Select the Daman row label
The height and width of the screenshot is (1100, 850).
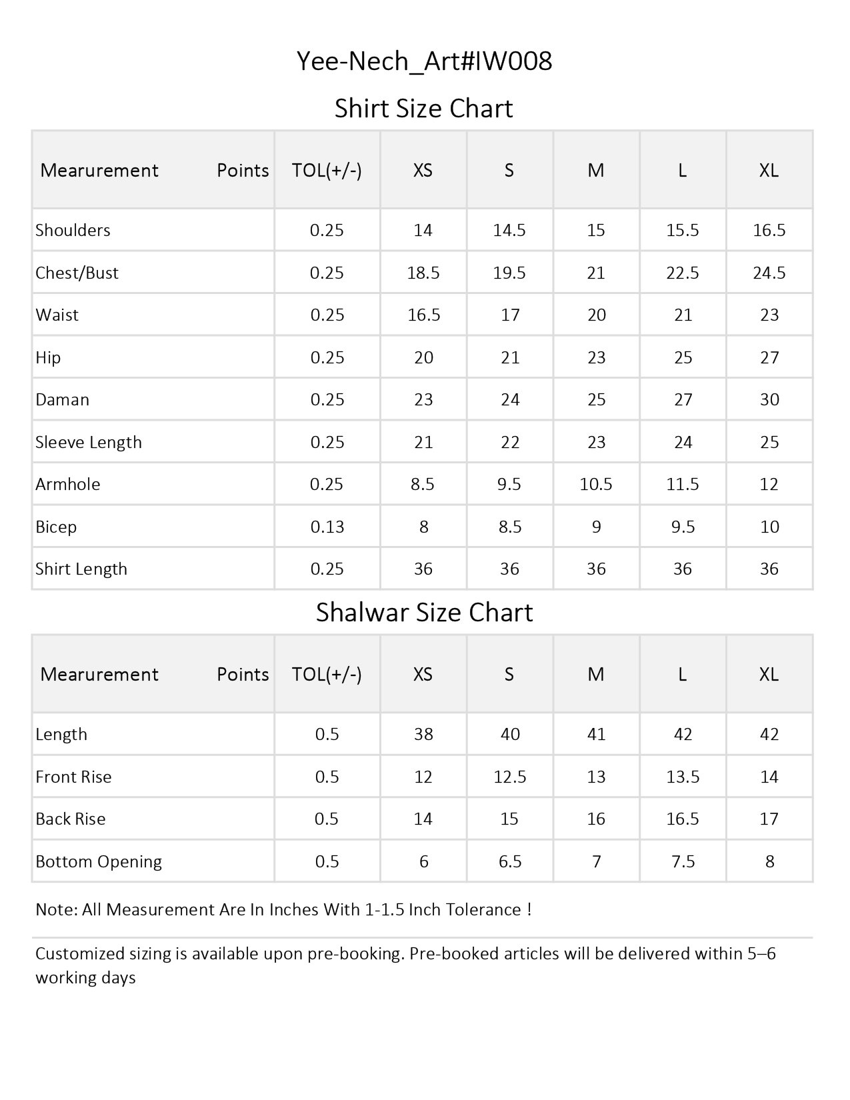click(x=62, y=399)
